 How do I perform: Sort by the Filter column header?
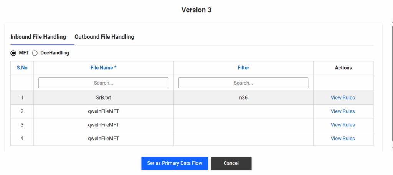point(243,68)
